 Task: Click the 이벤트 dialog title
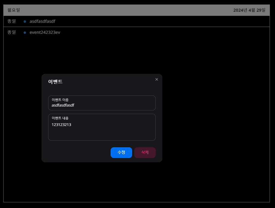(55, 82)
